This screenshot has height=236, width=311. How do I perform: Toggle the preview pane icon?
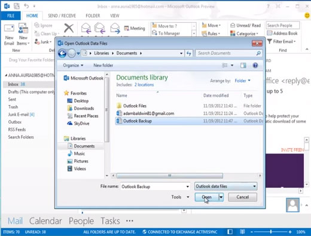click(243, 65)
